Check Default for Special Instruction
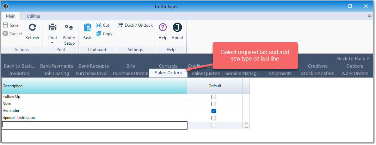 point(214,118)
